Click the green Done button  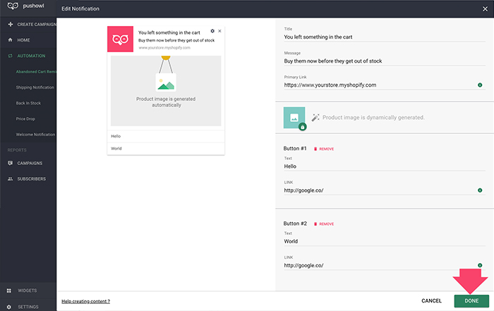(471, 301)
